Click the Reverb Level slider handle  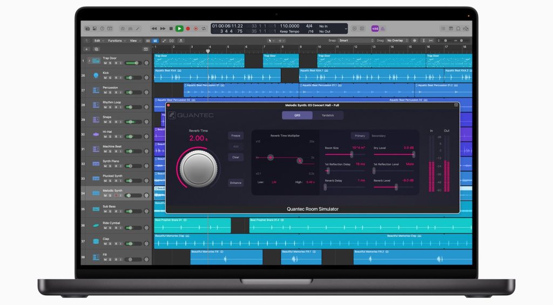click(396, 187)
